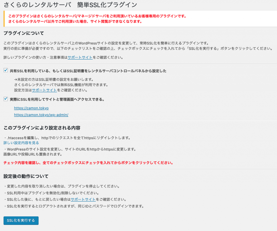Click the .htaccessを編集し description line

tap(67, 138)
